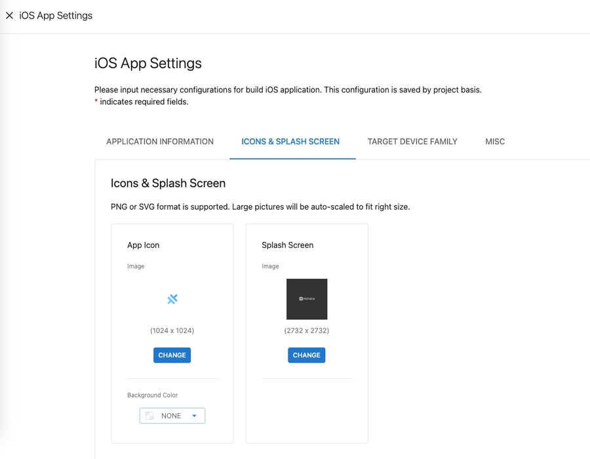Click the (1024 x 1024) size label
Image resolution: width=590 pixels, height=459 pixels.
(172, 330)
